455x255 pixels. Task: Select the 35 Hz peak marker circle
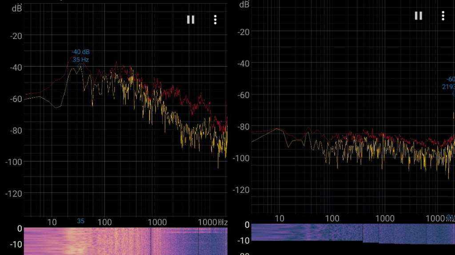pyautogui.click(x=81, y=67)
